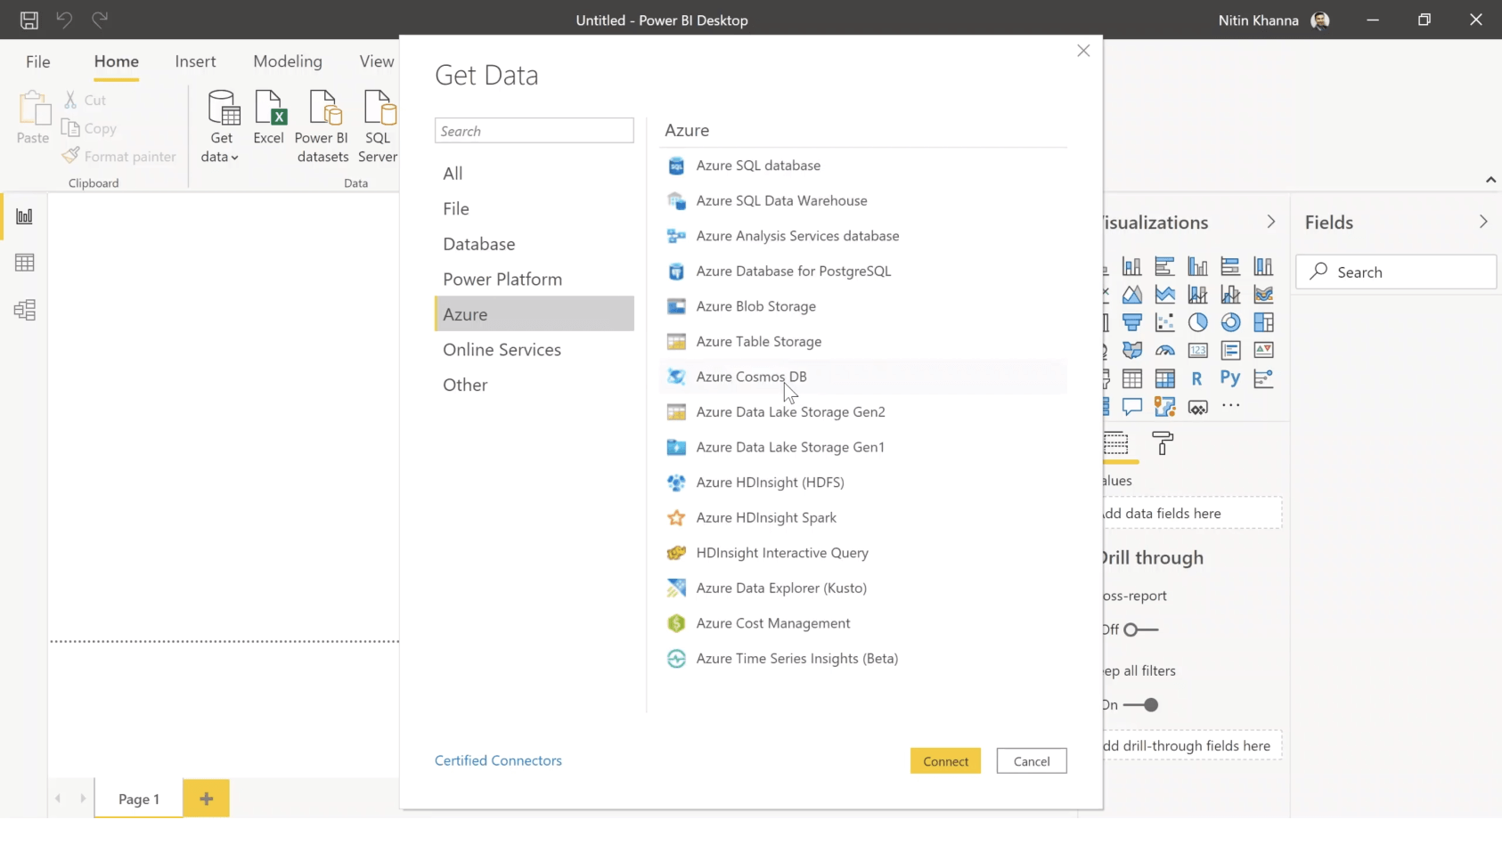Select the Treemap visual

click(1263, 322)
